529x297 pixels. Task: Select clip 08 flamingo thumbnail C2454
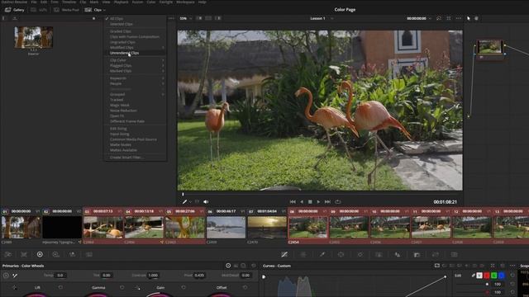coord(308,228)
